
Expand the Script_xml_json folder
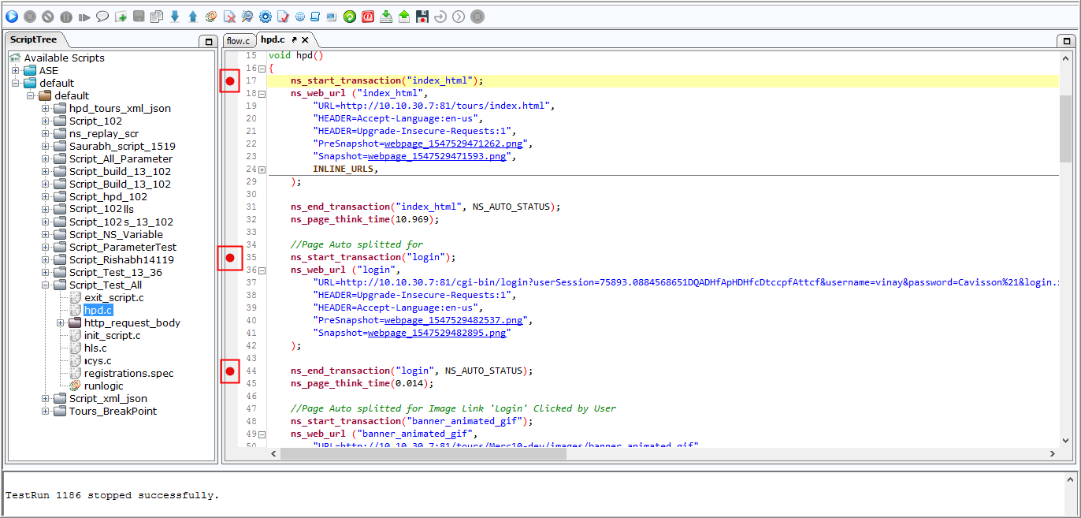pyautogui.click(x=45, y=398)
